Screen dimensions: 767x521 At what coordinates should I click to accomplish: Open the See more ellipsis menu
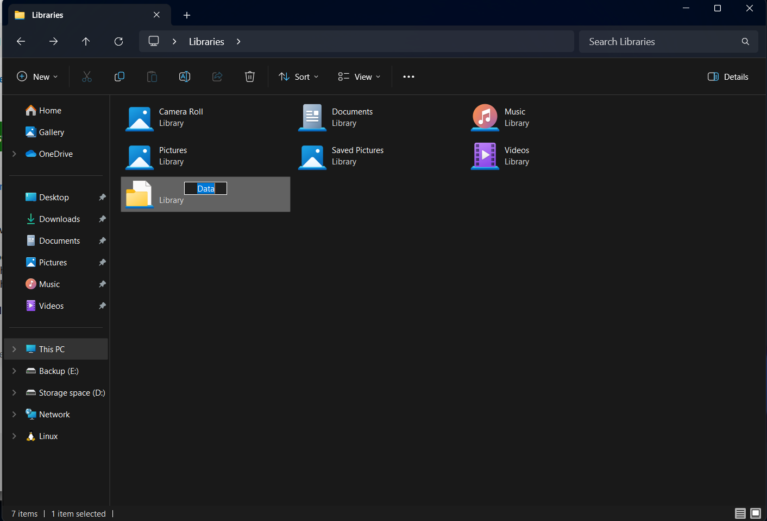click(x=408, y=77)
